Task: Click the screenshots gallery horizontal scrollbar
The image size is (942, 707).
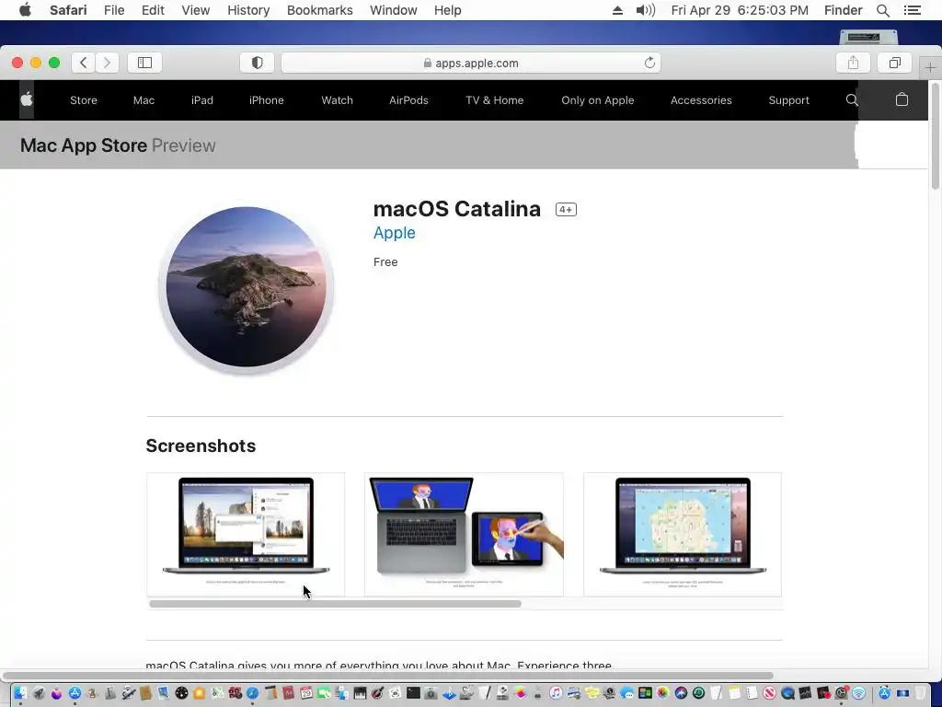Action: (x=335, y=604)
